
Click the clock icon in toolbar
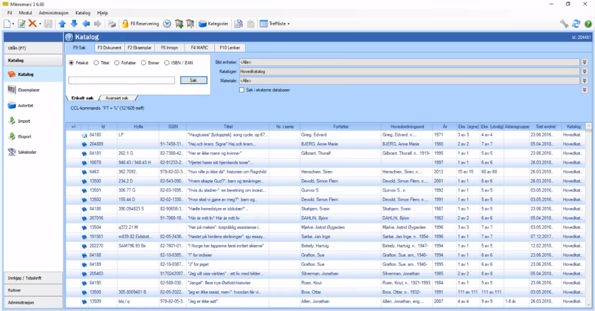coord(167,23)
